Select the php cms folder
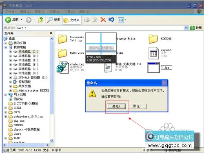Viewport: 204px width, 153px height. (x=19, y=121)
